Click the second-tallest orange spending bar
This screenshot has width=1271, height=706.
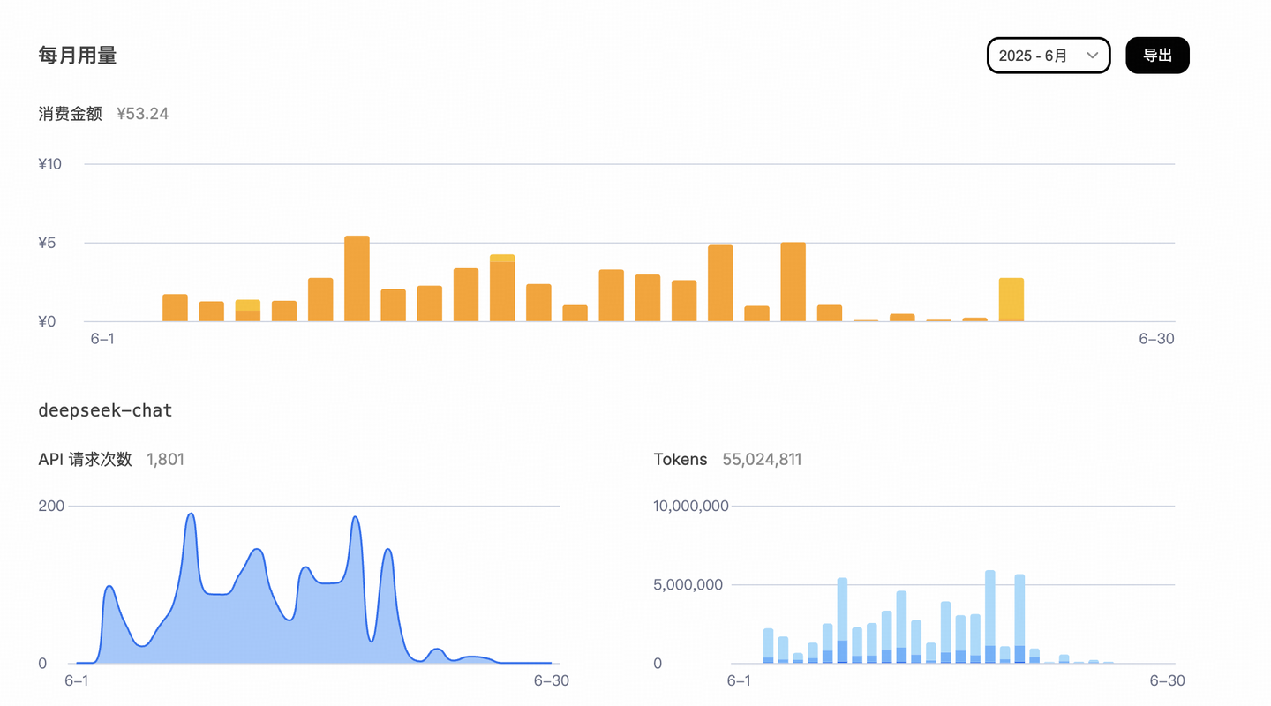coord(793,282)
